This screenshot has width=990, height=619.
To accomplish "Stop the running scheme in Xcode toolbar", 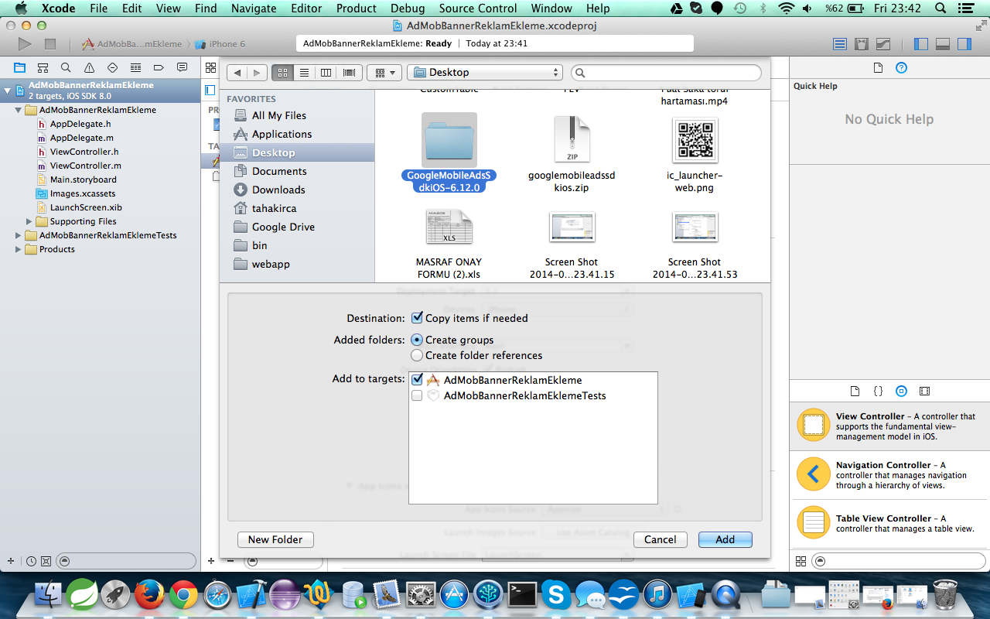I will point(50,44).
